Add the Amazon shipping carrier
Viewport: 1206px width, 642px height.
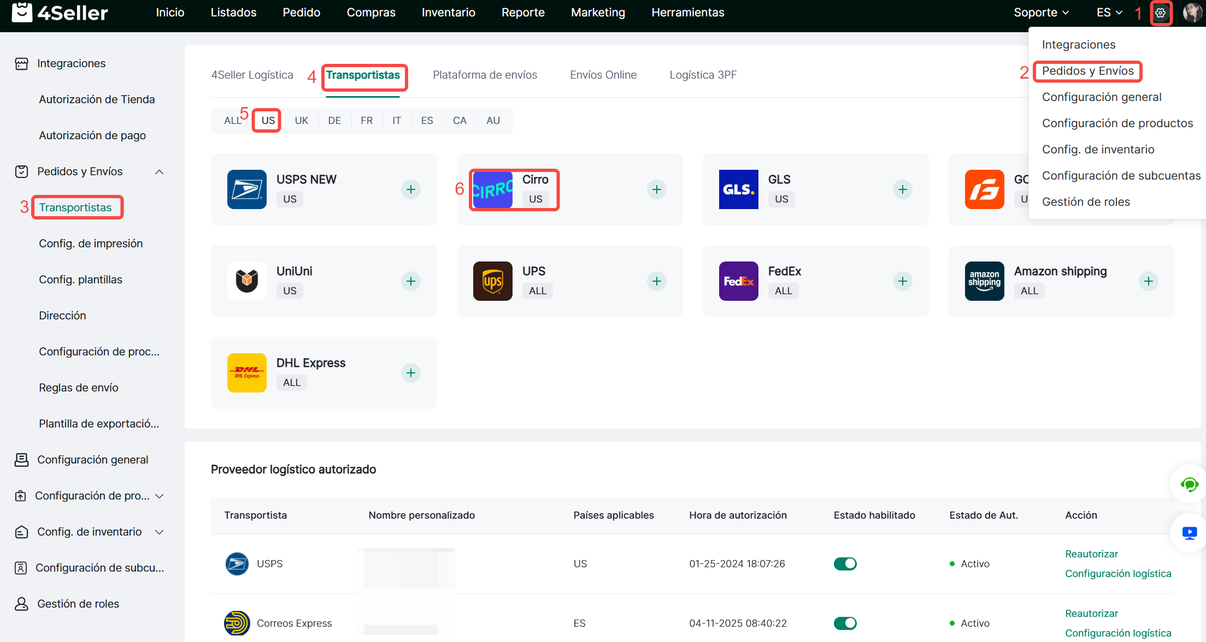[x=1148, y=281]
